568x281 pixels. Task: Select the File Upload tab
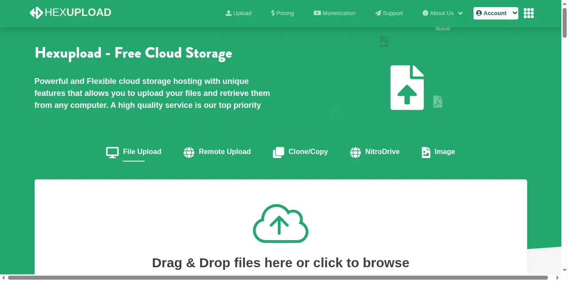[142, 151]
